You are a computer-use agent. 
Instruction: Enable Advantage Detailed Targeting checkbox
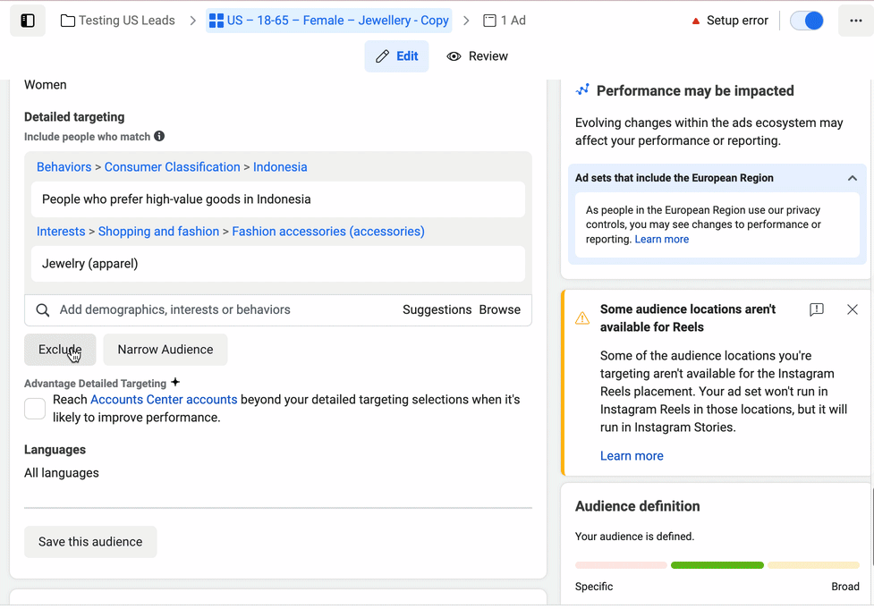[35, 409]
